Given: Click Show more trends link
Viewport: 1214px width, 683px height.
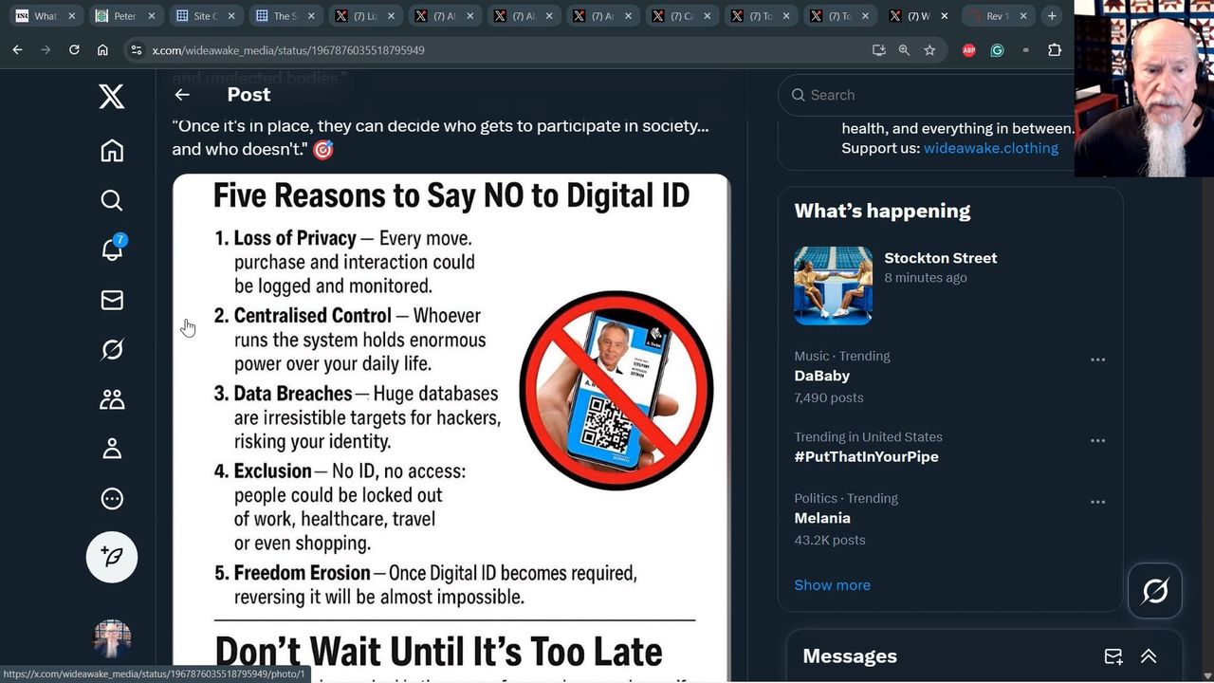Looking at the screenshot, I should click(832, 585).
